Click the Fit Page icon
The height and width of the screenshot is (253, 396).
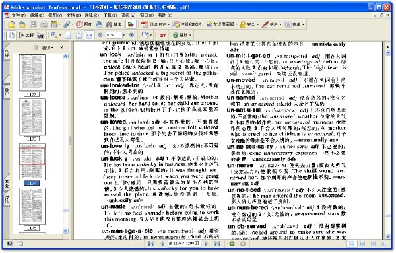point(79,36)
